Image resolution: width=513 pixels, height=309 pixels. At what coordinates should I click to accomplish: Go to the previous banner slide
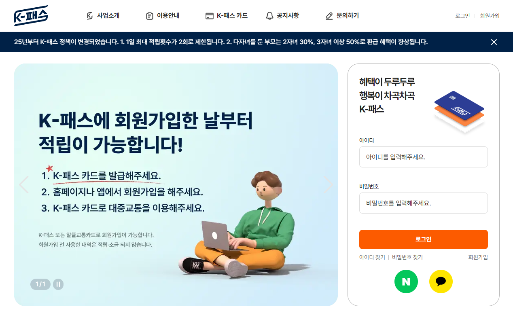point(24,184)
